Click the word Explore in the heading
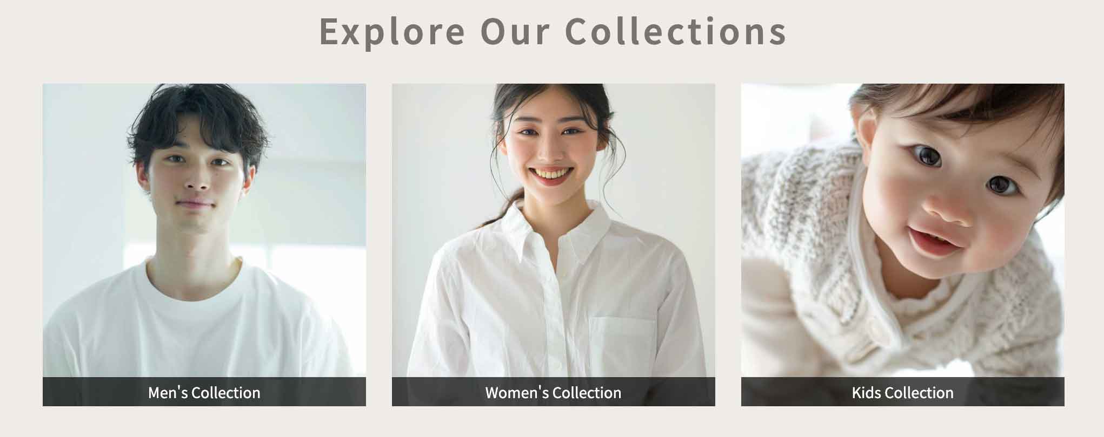This screenshot has height=437, width=1104. coord(392,31)
